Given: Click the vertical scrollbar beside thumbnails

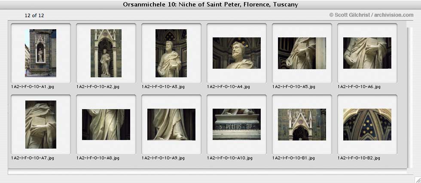Looking at the screenshot, I should tap(409, 98).
